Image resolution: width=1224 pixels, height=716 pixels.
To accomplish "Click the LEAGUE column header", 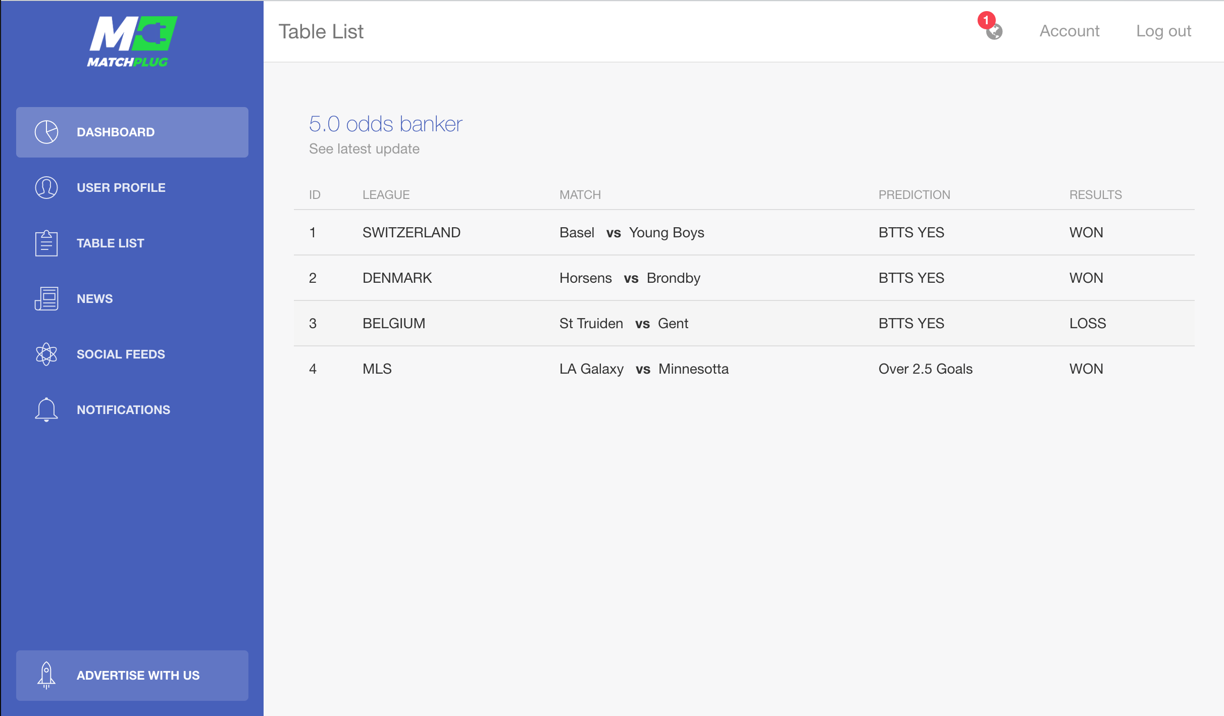I will coord(386,194).
